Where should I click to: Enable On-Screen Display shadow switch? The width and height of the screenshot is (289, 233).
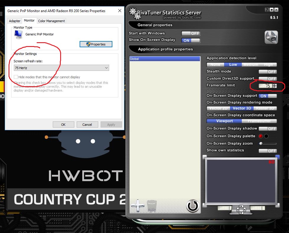268,129
